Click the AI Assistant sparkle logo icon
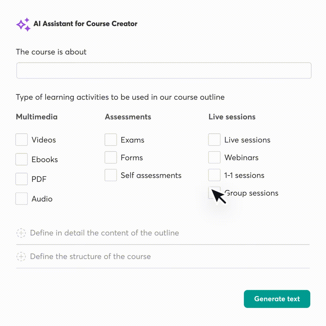The width and height of the screenshot is (326, 326). (x=23, y=24)
